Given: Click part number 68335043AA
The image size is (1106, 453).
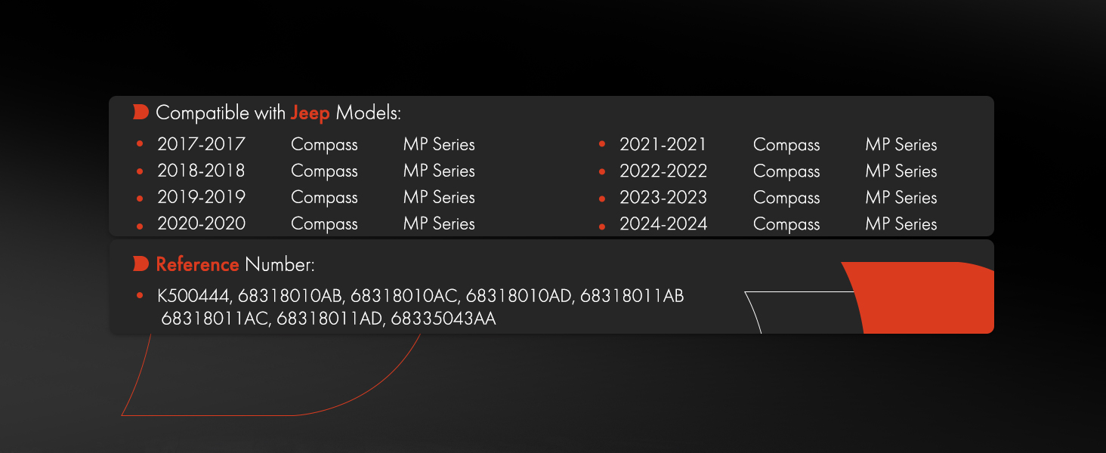Looking at the screenshot, I should (x=443, y=319).
